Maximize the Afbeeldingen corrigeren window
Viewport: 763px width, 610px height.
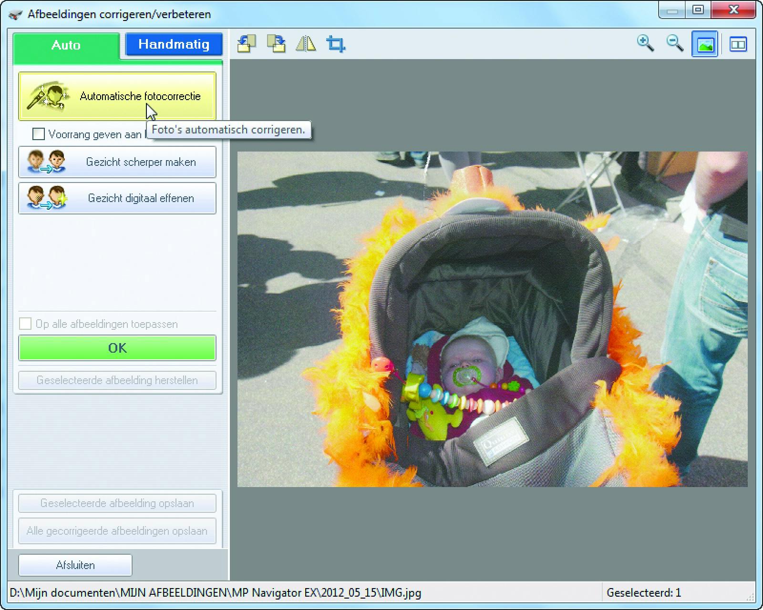698,10
